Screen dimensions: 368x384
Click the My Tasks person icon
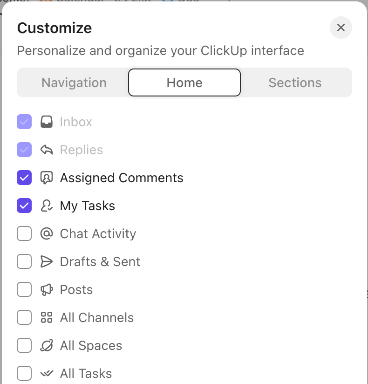[x=47, y=206]
